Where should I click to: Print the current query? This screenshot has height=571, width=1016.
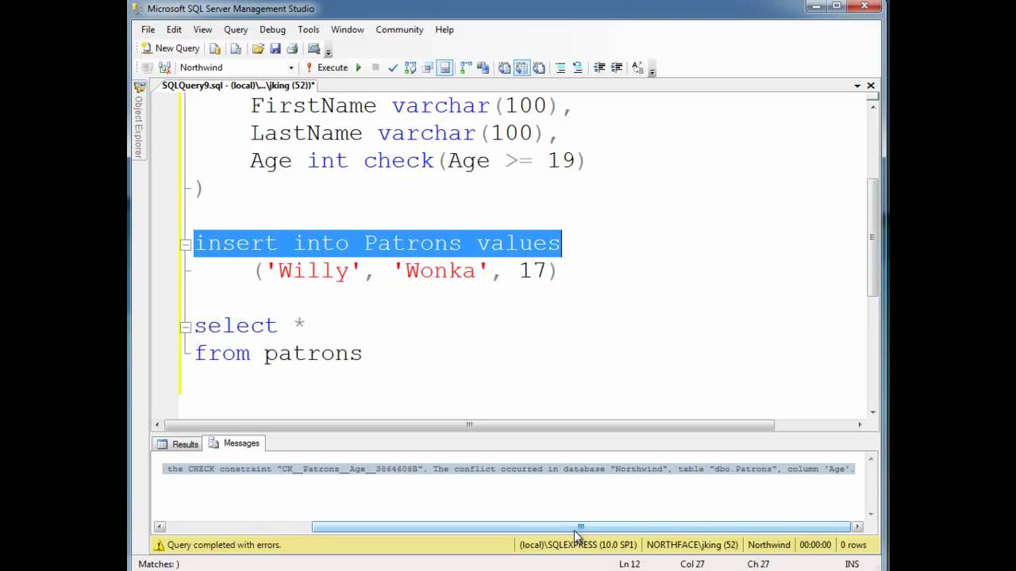point(291,48)
